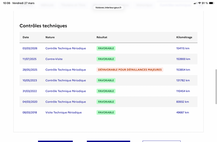Click the vertical page scrollbar
Viewport: 217px width, 142px height.
click(x=216, y=87)
